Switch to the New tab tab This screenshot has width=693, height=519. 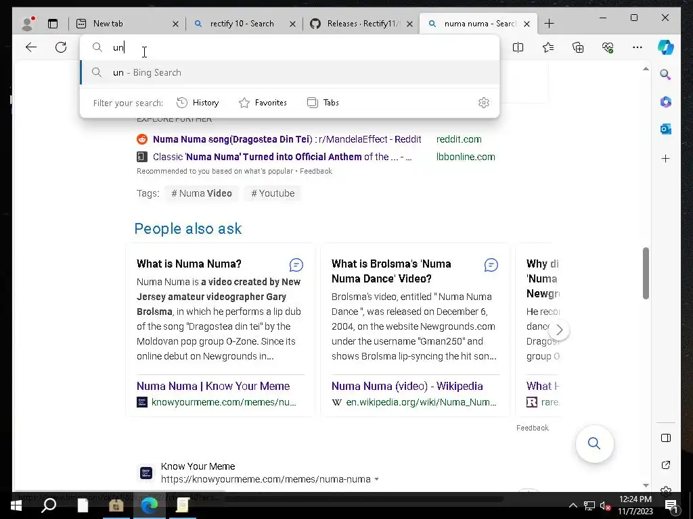click(126, 24)
